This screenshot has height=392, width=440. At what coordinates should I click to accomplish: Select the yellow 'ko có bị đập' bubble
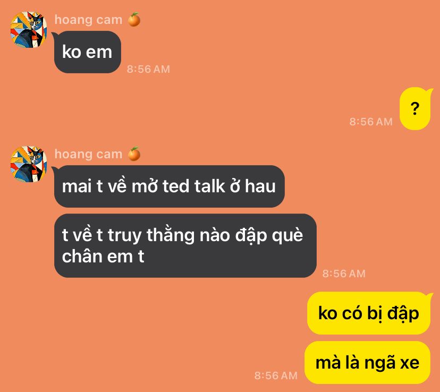click(x=369, y=313)
